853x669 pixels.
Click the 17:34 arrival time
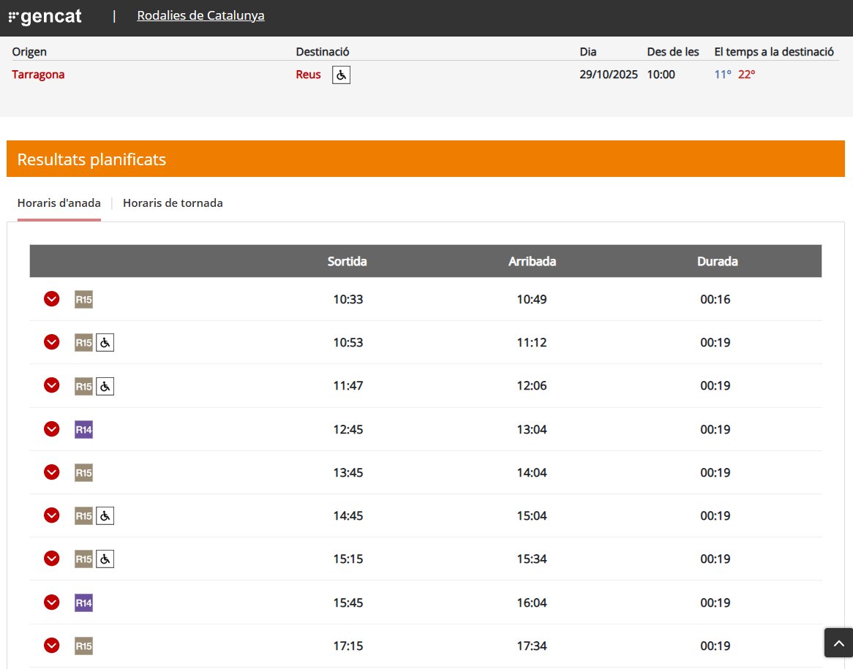point(532,646)
